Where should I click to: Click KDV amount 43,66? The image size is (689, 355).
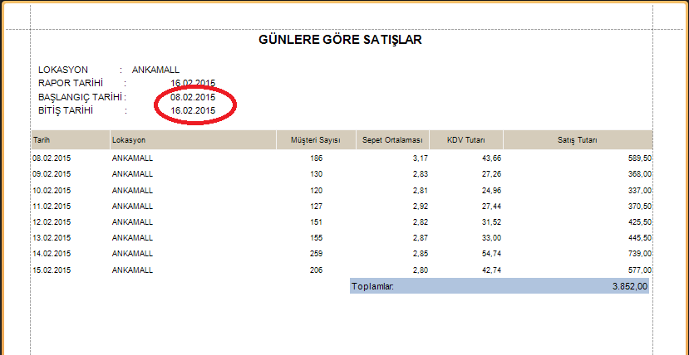[x=492, y=158]
